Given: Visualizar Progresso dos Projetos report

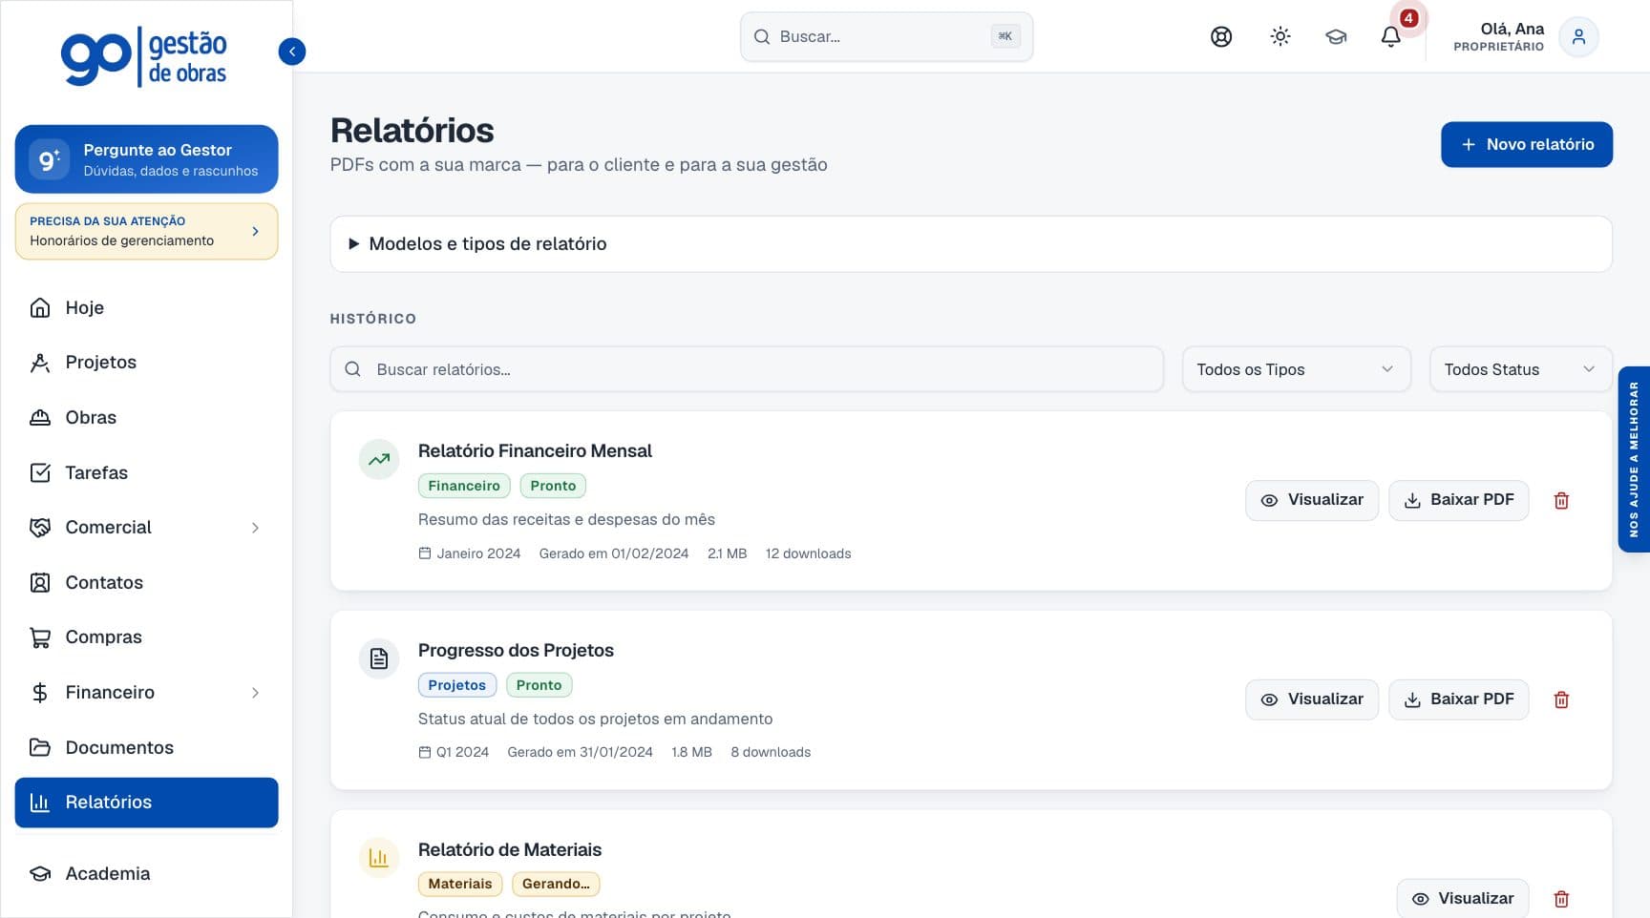Looking at the screenshot, I should [1311, 699].
